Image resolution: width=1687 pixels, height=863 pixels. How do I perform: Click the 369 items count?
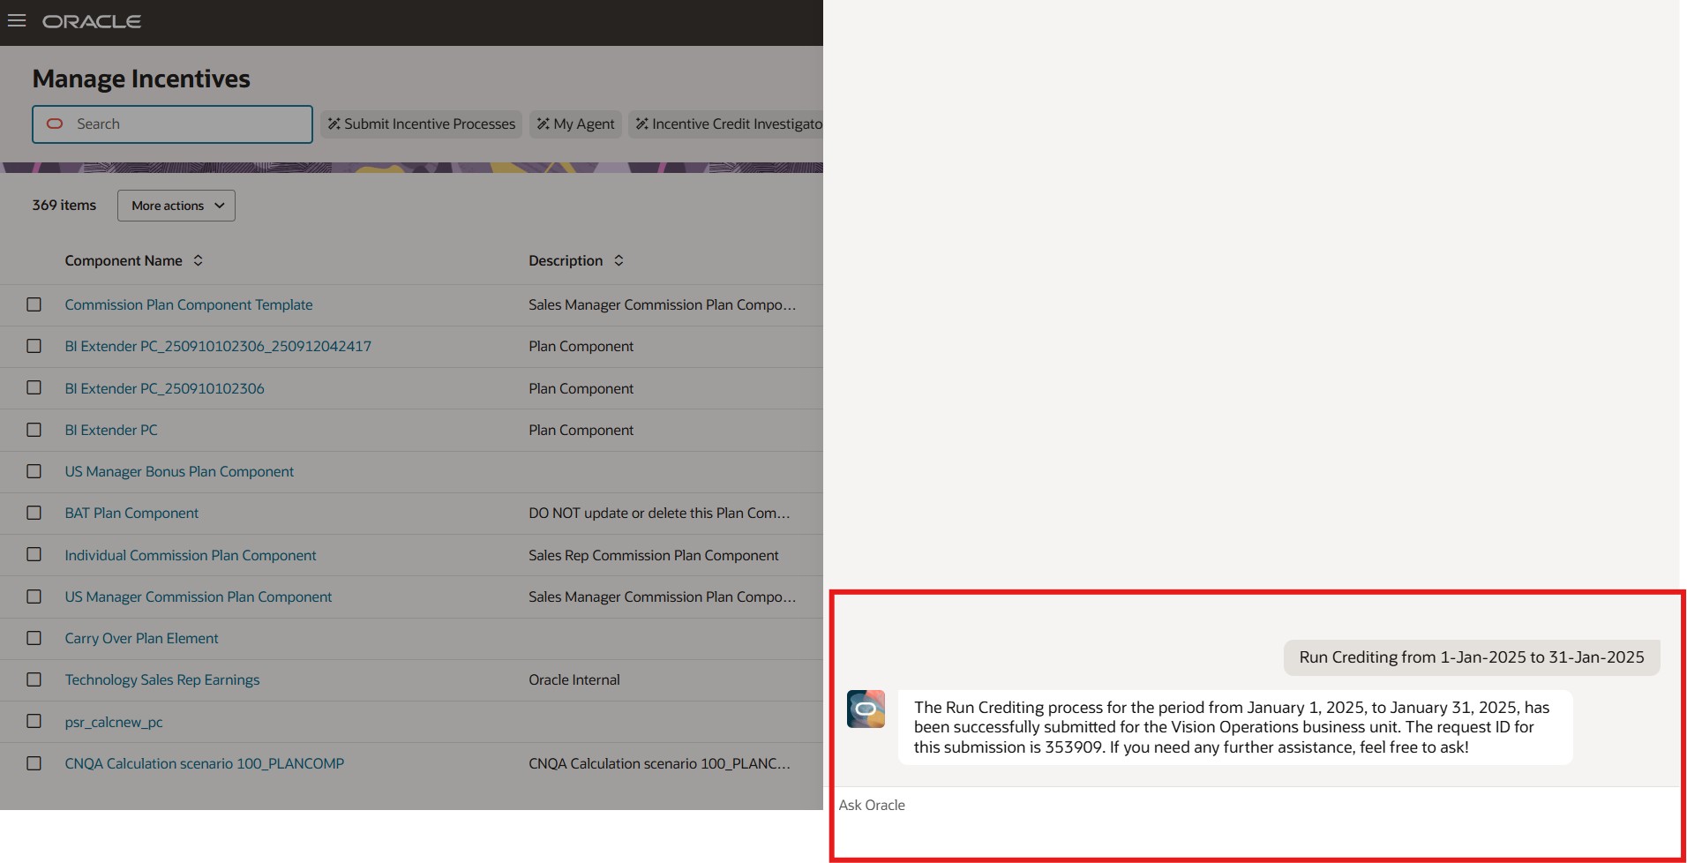point(64,205)
